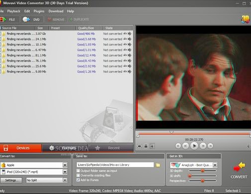Click convert arrow icon on 24.1 Mb row
Screen dimensions: 251x194
pos(130,39)
